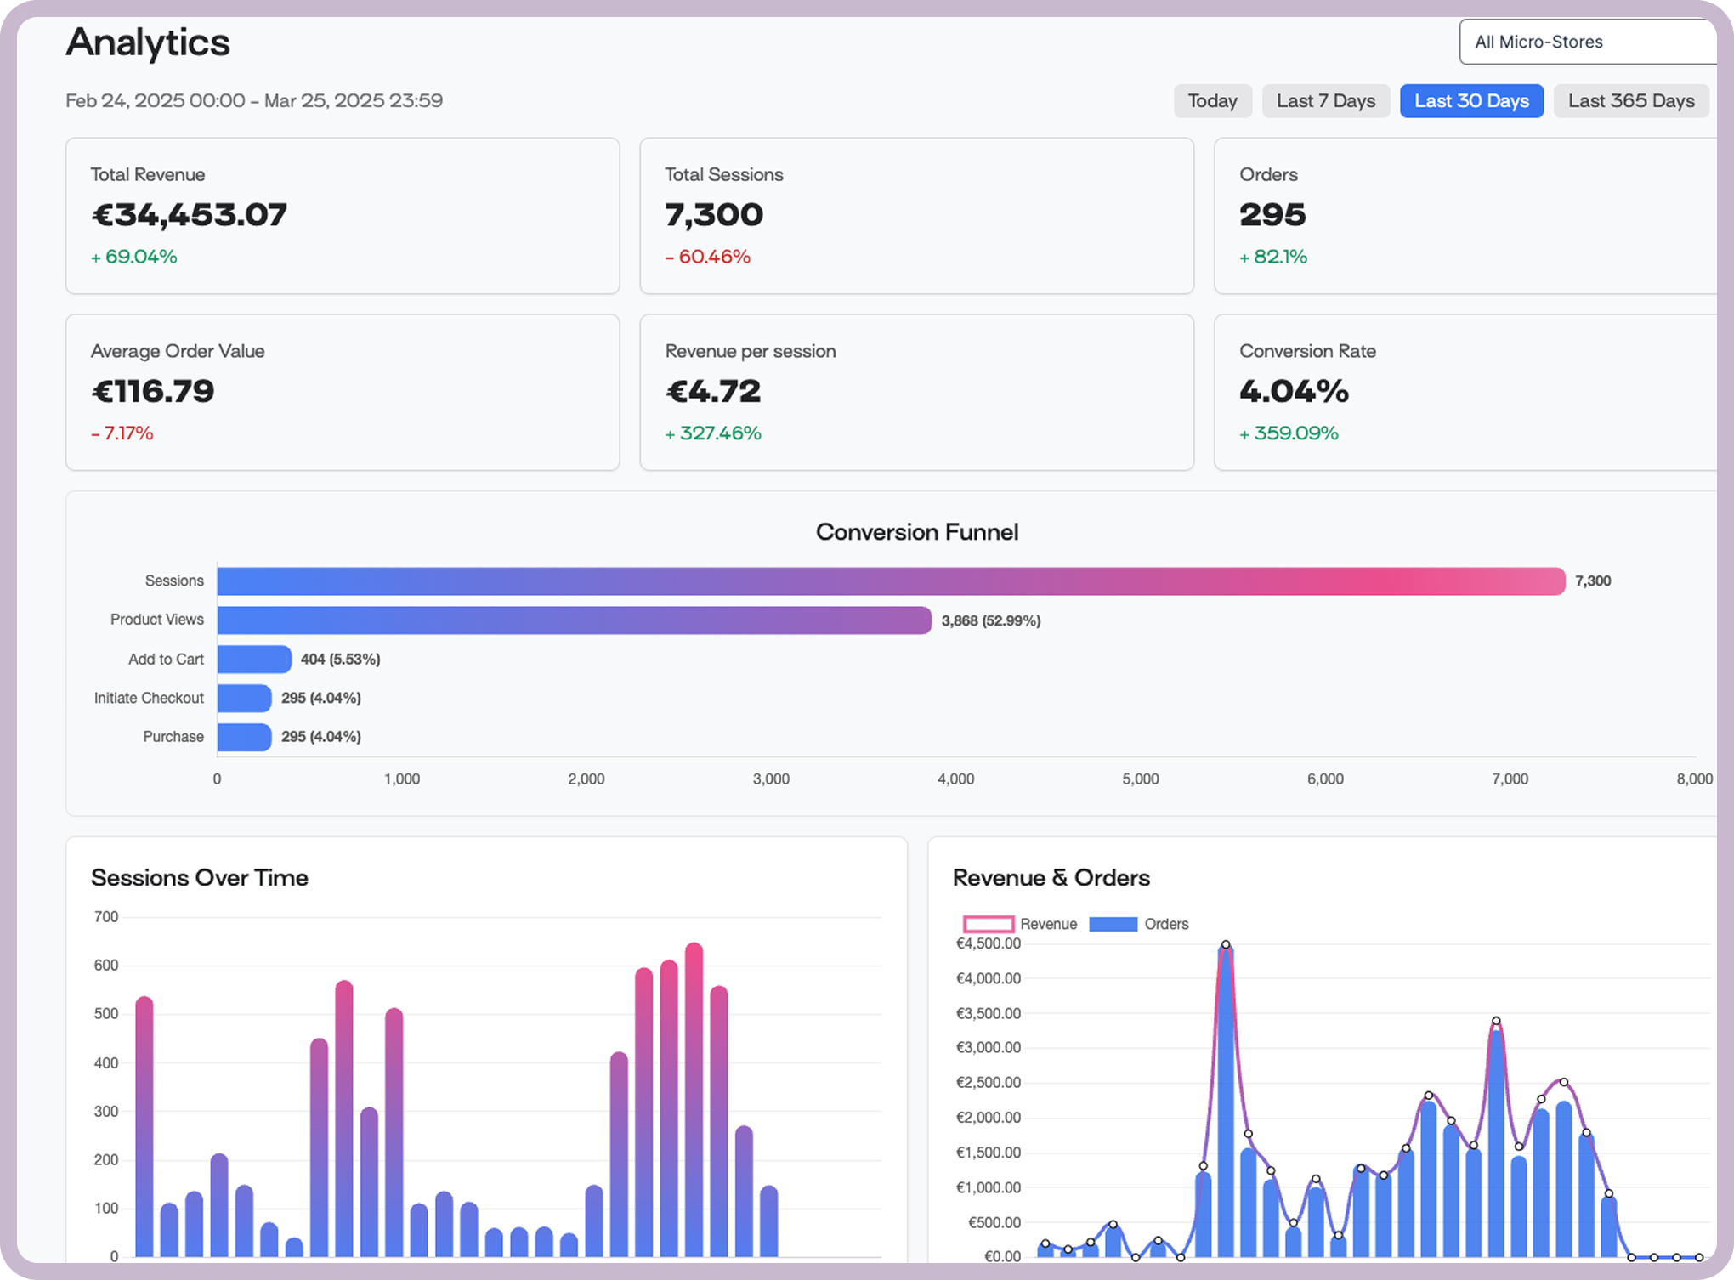Open the Orders metric card
1734x1280 pixels.
click(1470, 215)
